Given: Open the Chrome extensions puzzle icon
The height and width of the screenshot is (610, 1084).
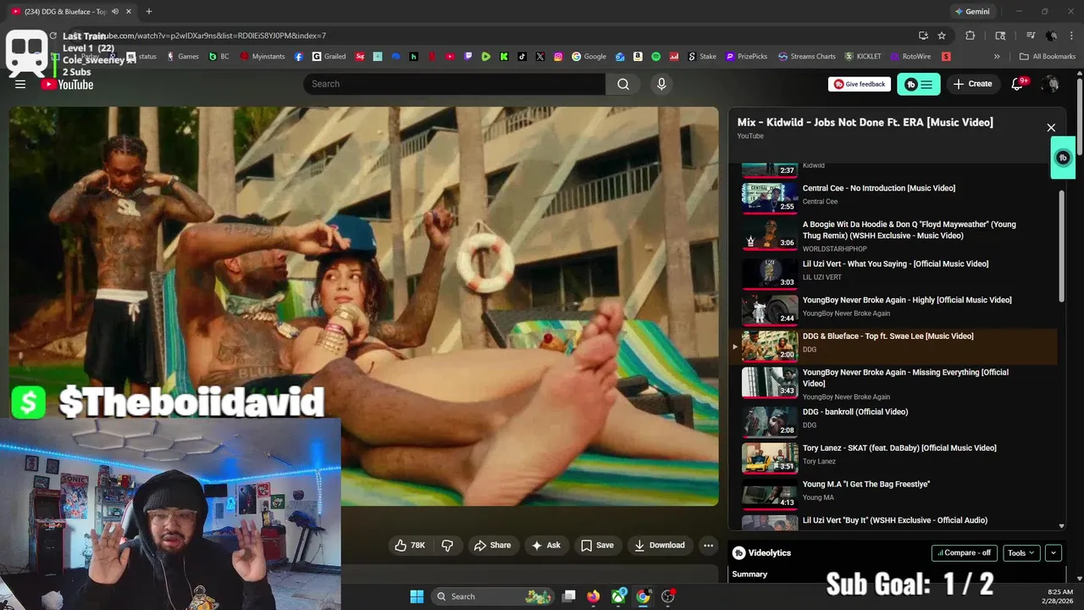Looking at the screenshot, I should point(971,36).
